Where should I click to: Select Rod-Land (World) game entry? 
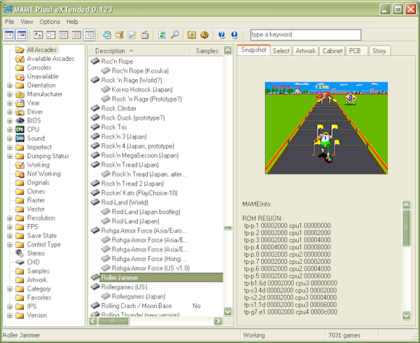pos(125,202)
